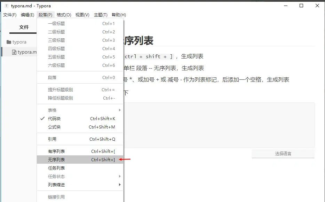The image size is (325, 202).
Task: Insert a 公式块 math block
Action: (80, 127)
